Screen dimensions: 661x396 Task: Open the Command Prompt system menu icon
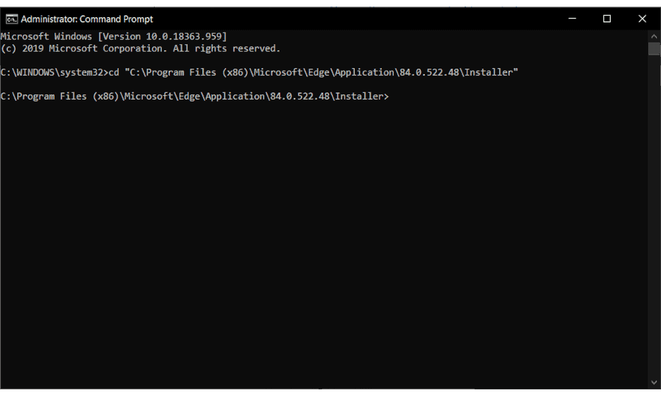(11, 19)
